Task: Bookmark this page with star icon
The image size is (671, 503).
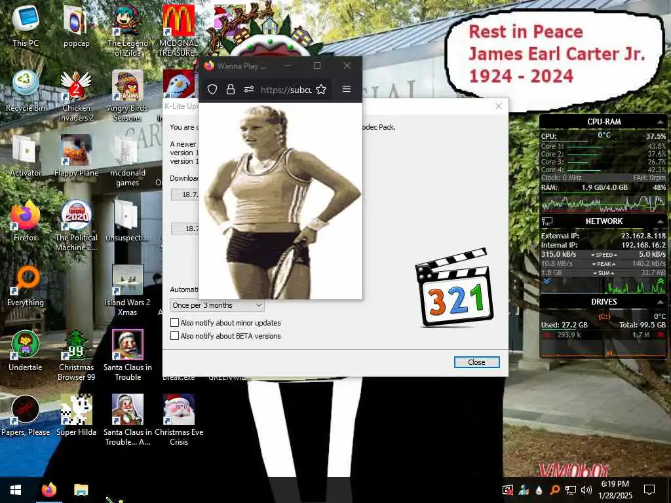Action: 321,89
